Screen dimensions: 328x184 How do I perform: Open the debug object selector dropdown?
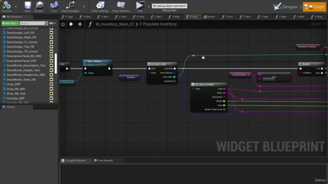tap(170, 6)
